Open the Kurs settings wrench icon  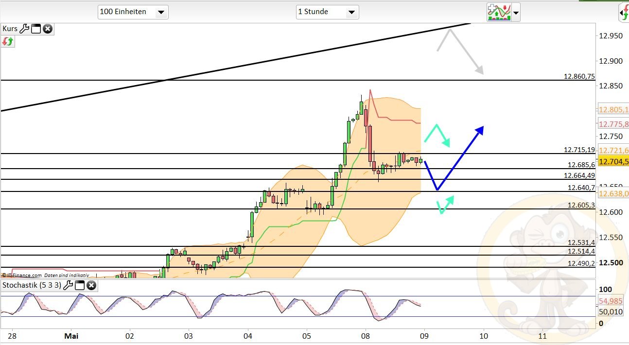[x=25, y=29]
